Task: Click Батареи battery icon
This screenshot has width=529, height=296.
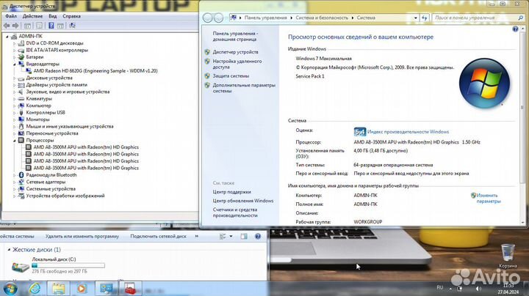Action: pyautogui.click(x=21, y=57)
